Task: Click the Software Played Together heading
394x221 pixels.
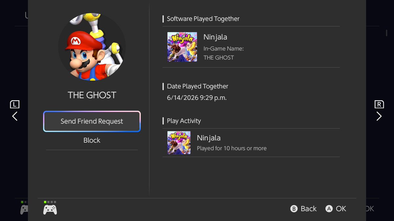Action: point(203,19)
